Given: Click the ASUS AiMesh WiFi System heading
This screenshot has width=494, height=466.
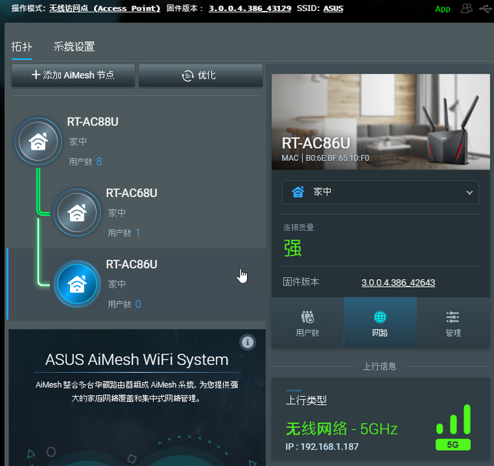Looking at the screenshot, I should click(x=137, y=360).
